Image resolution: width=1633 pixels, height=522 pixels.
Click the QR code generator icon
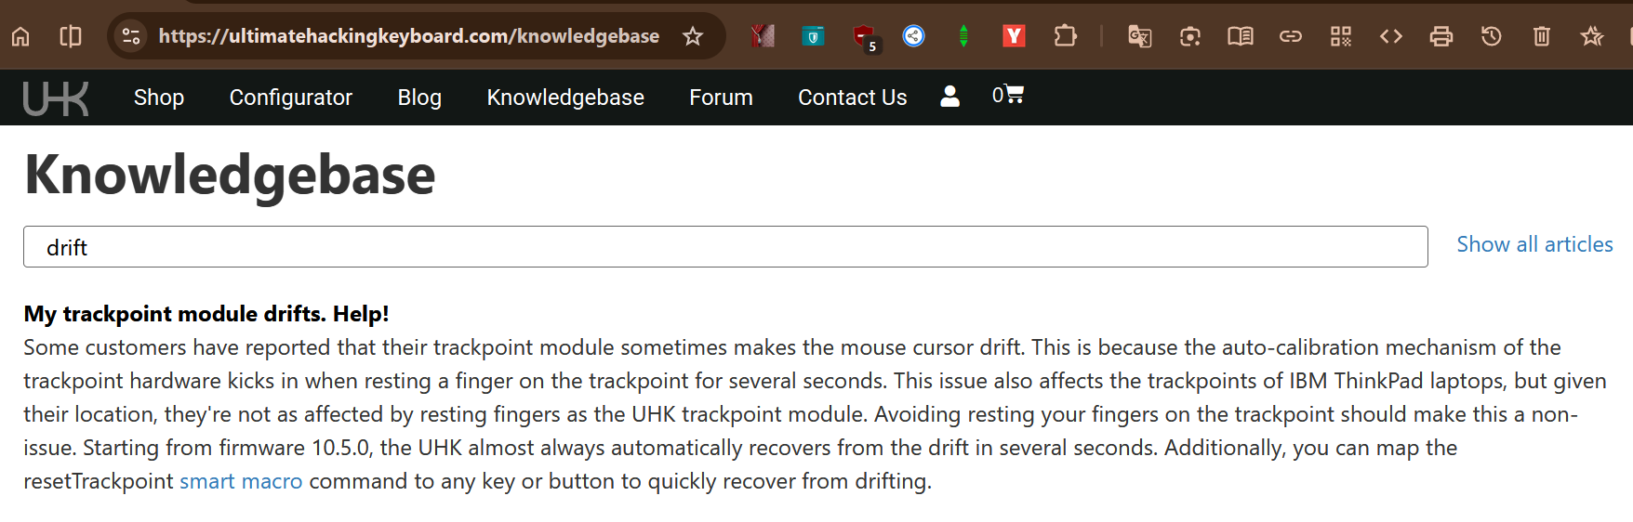point(1341,36)
